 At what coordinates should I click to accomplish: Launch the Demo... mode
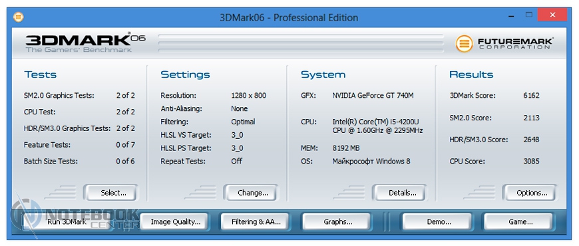(439, 221)
